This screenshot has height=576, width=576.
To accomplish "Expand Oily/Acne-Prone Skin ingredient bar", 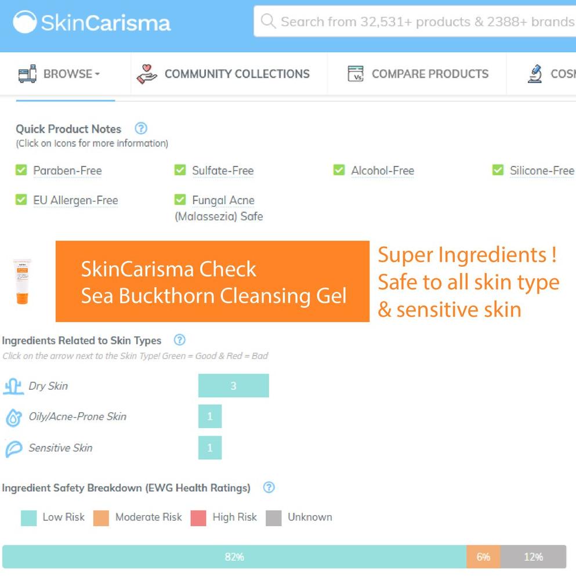I will (210, 416).
